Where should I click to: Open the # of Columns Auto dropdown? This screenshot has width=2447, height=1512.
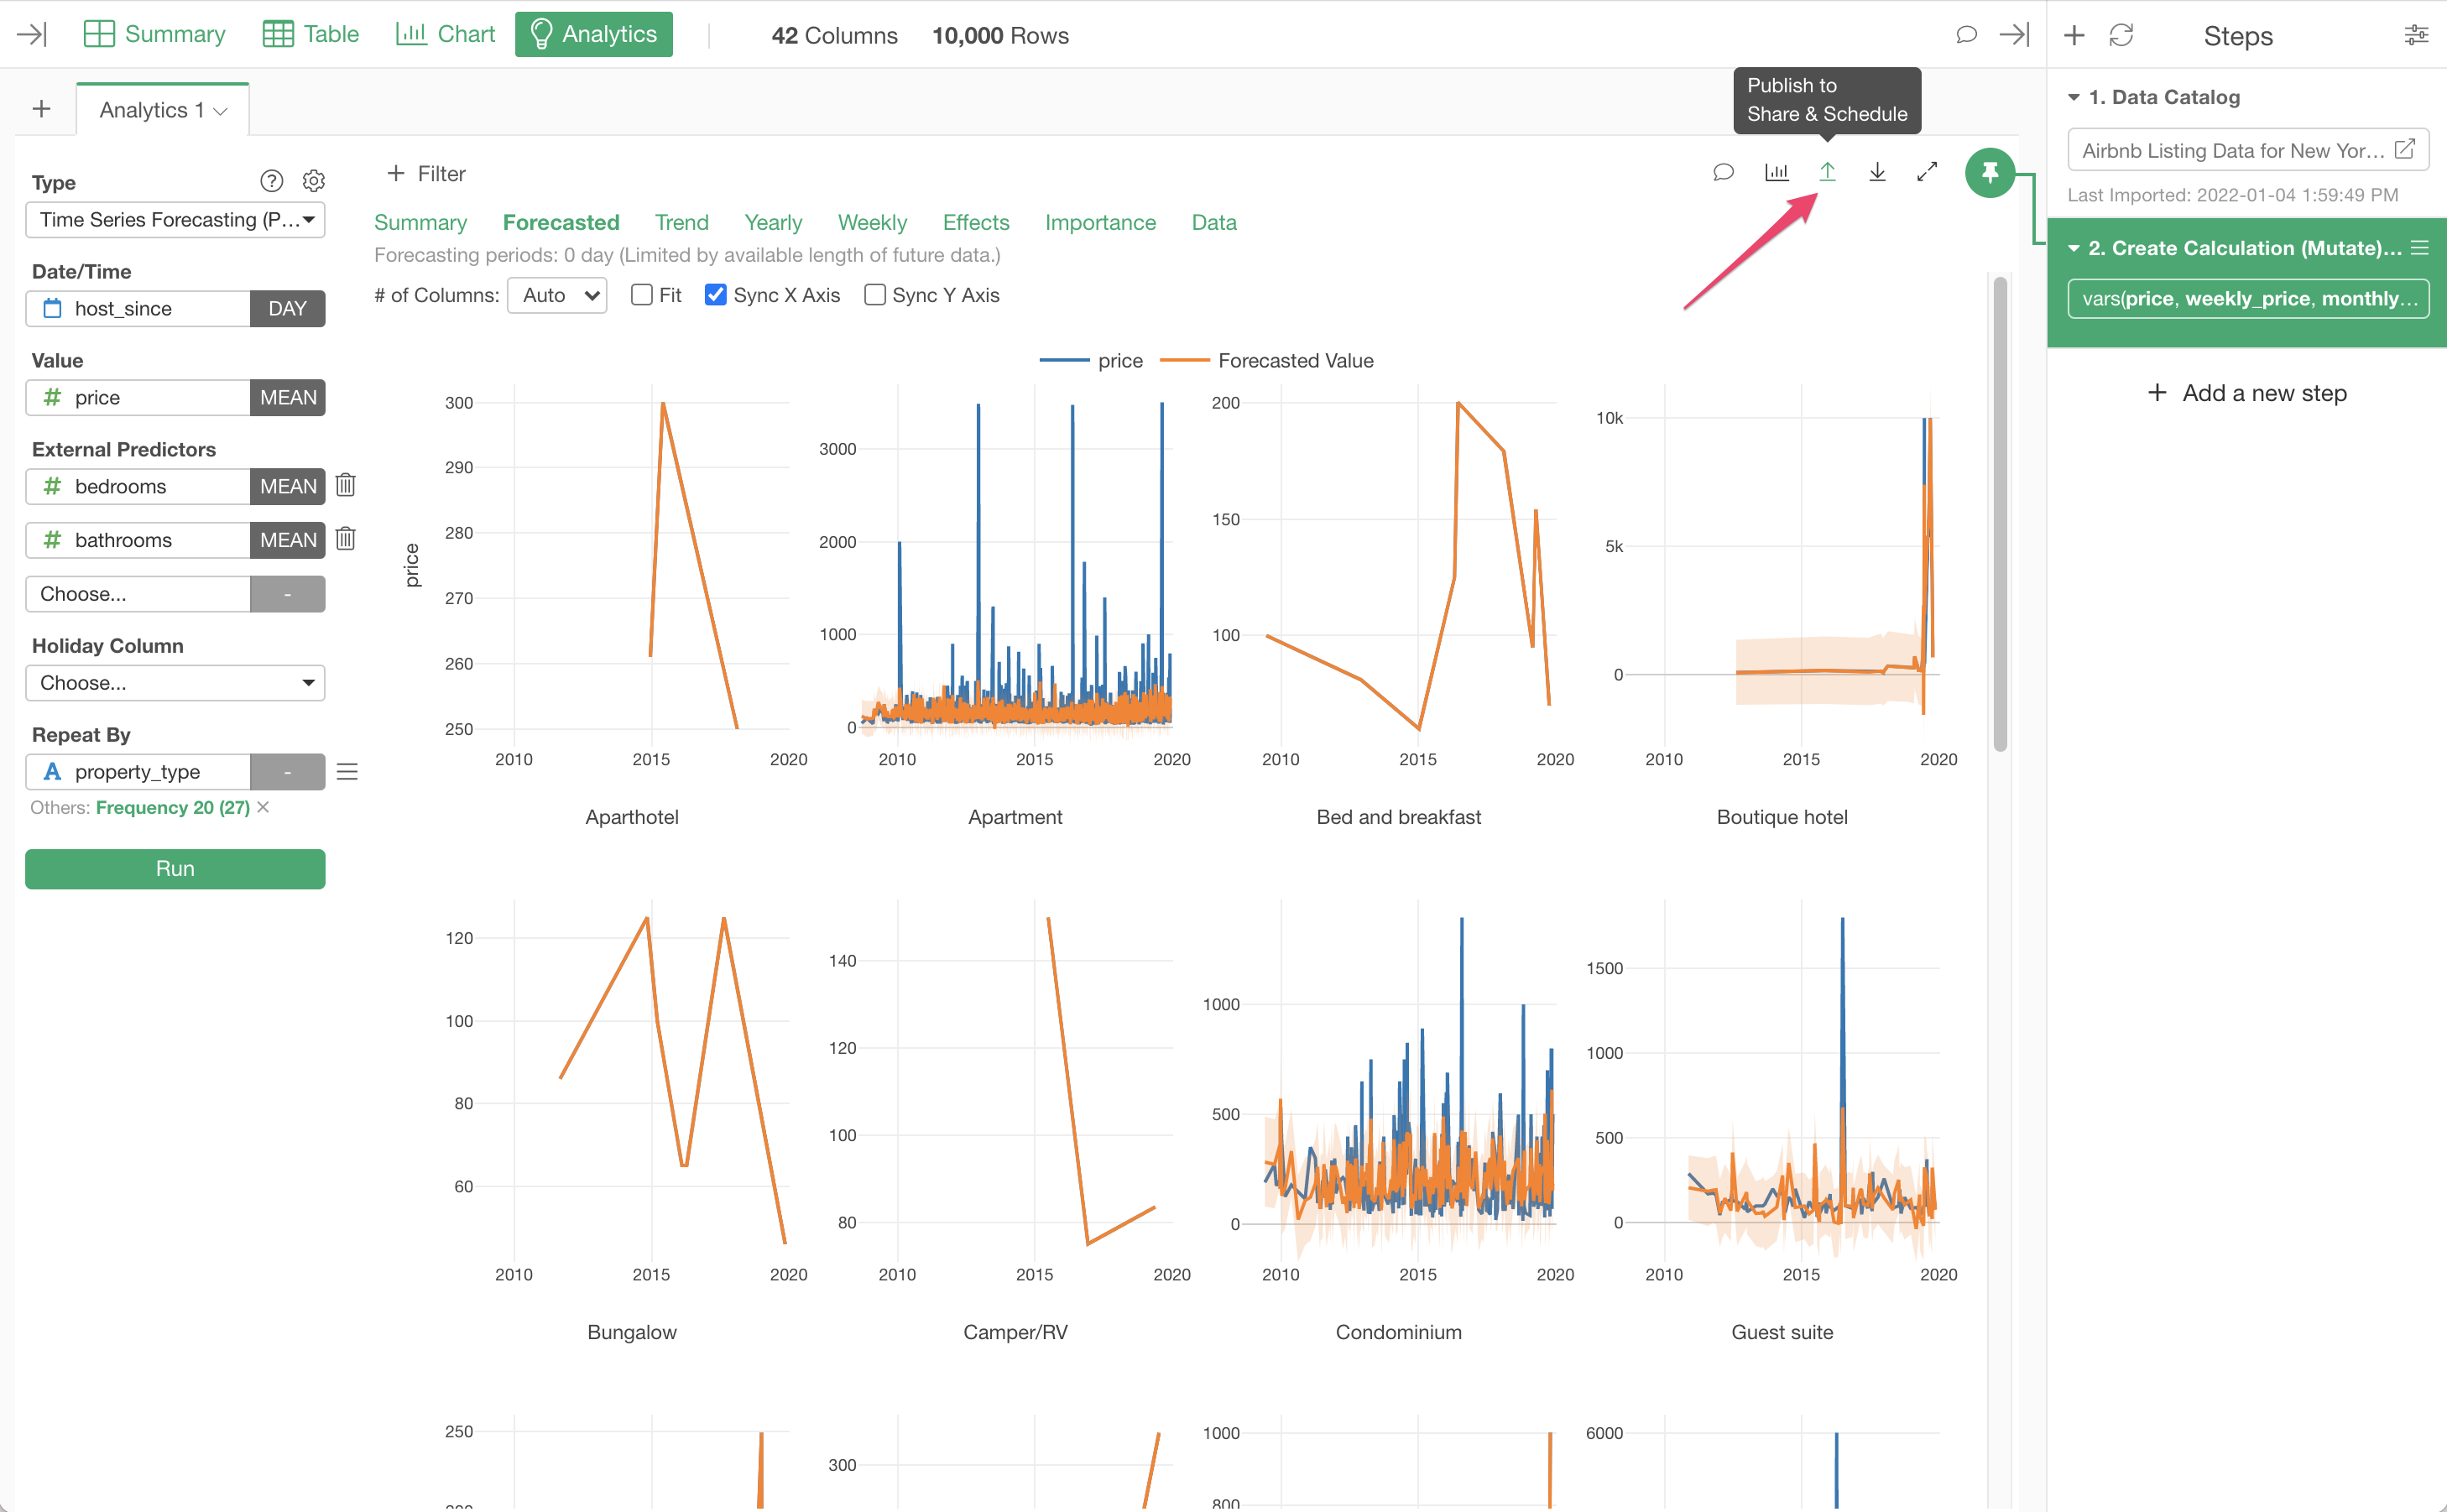pos(557,295)
